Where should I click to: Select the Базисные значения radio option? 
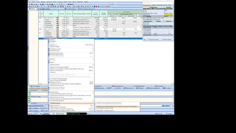pyautogui.click(x=166, y=40)
